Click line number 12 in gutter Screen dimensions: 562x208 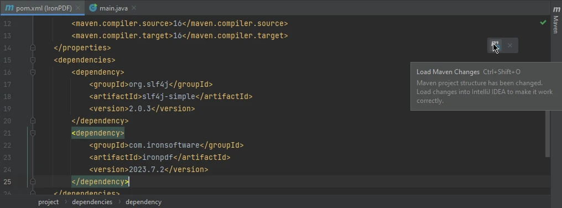click(7, 24)
